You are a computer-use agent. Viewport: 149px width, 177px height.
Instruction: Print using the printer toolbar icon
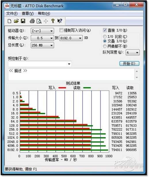coord(32,21)
